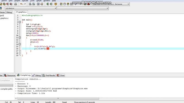Click the highlighted line 16 in the editor
Screen dimensions: 184x103
click(x=103, y=49)
